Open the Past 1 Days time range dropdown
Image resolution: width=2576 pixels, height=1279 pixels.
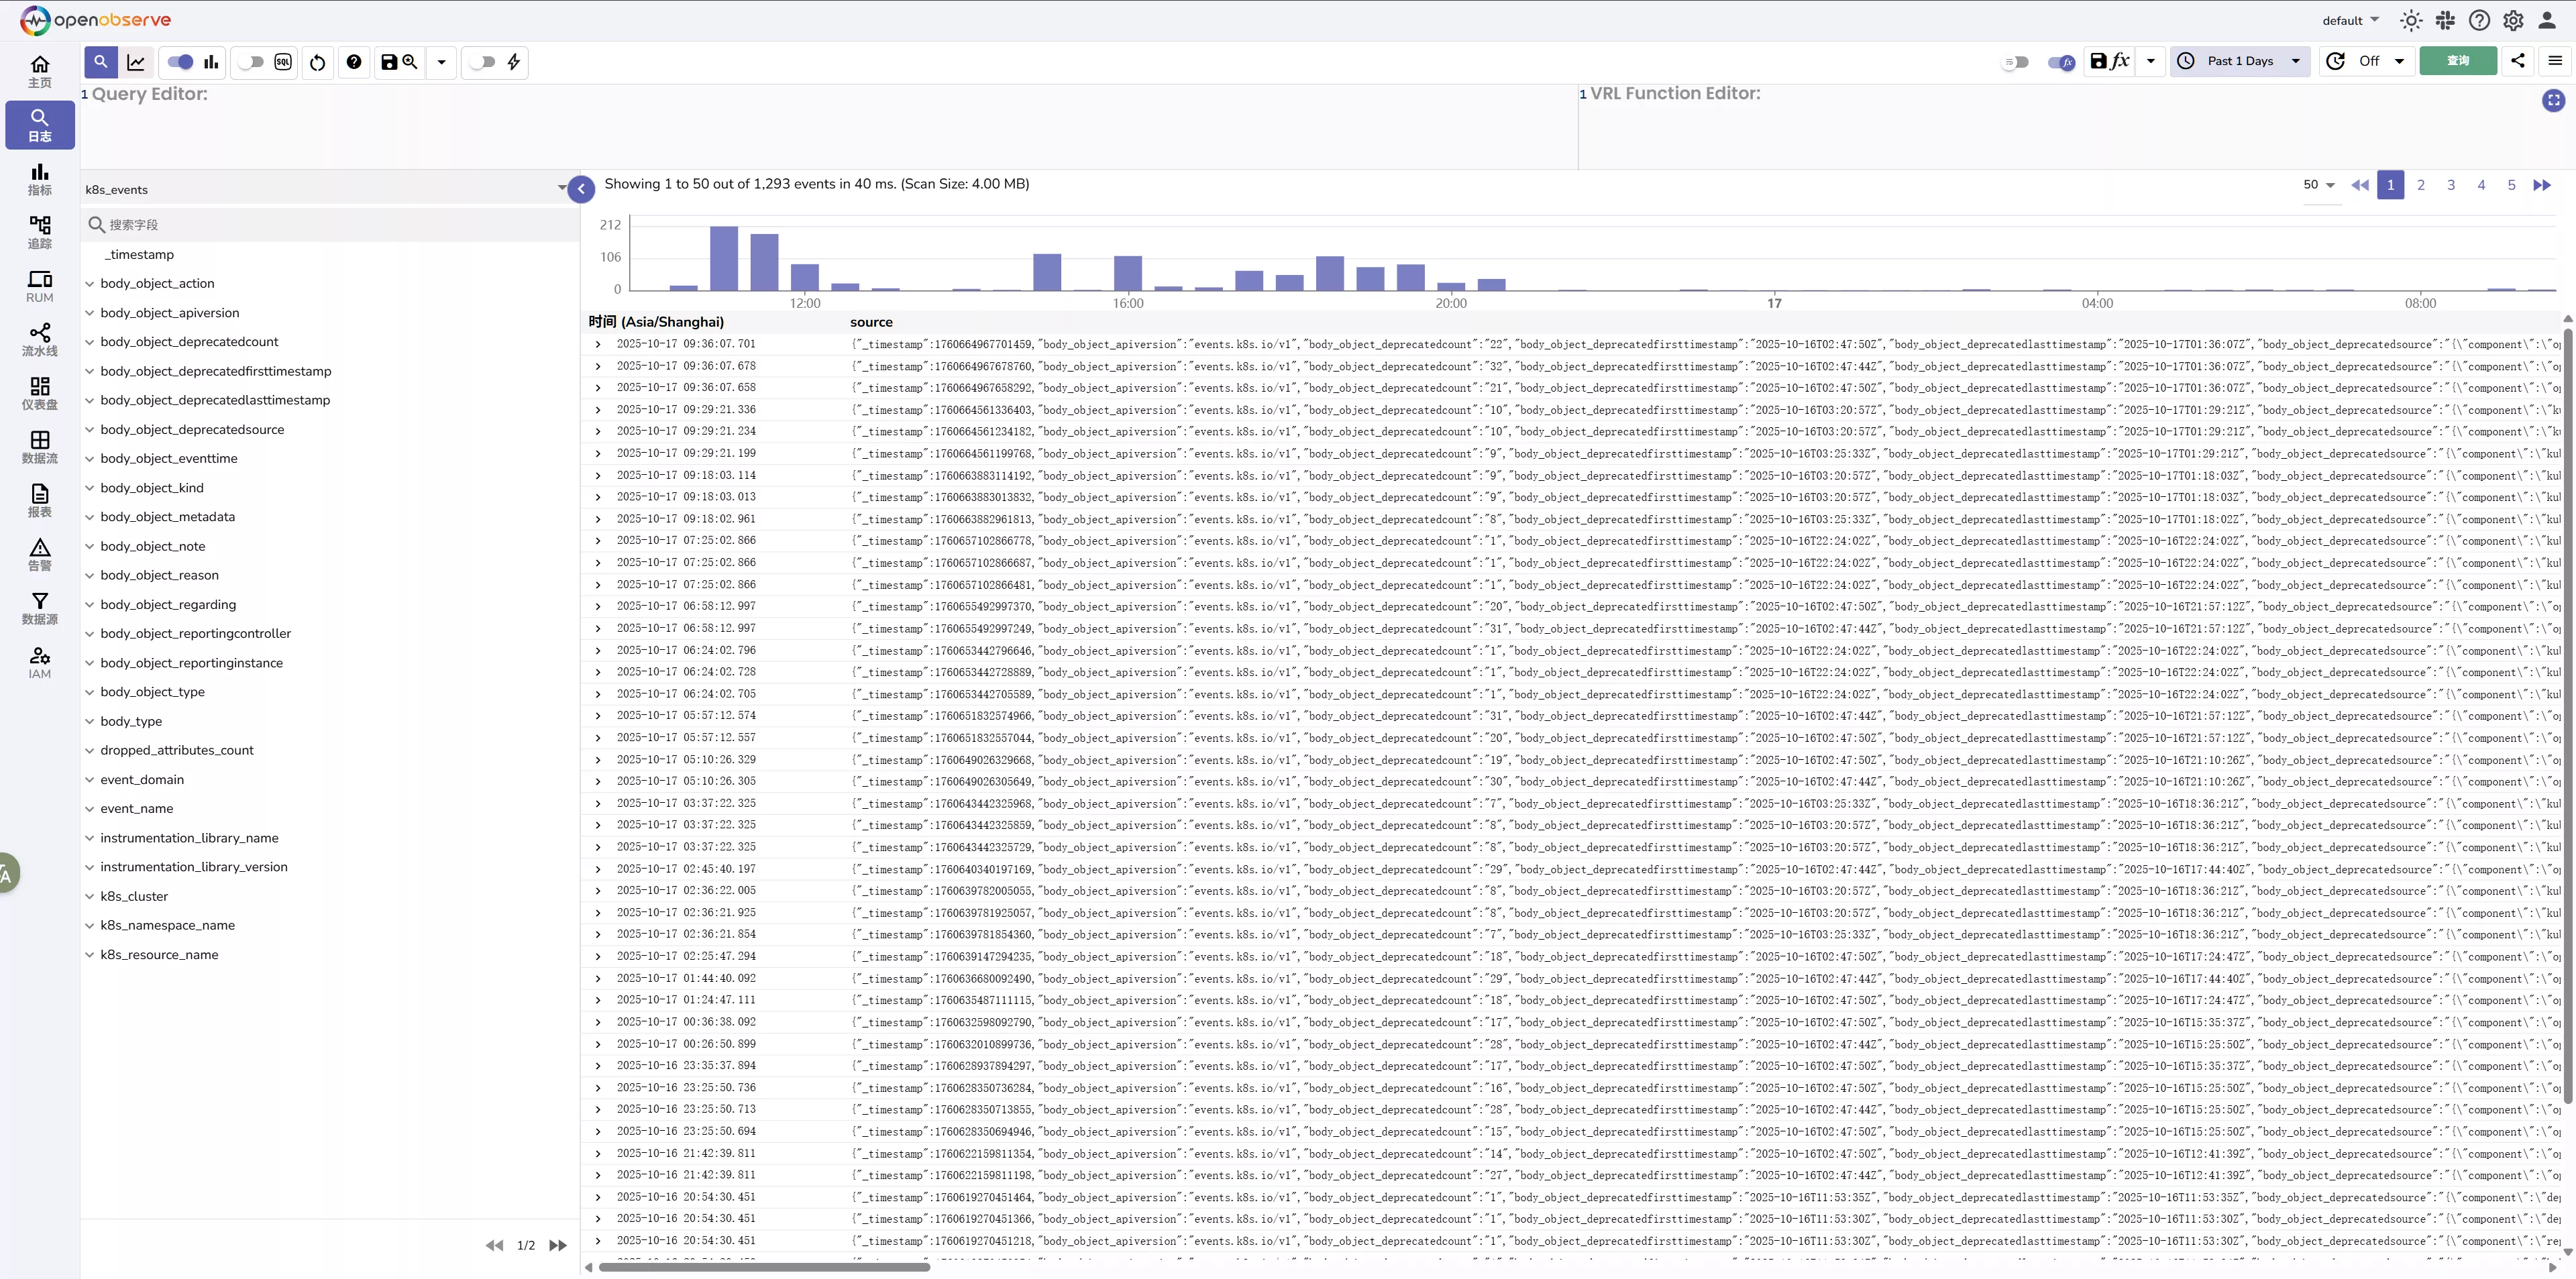(2239, 61)
